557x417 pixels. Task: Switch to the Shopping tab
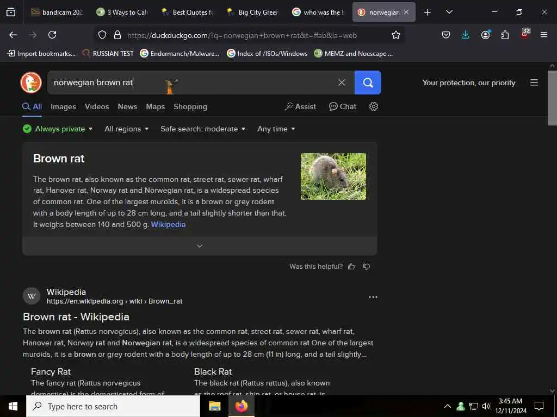tap(190, 106)
